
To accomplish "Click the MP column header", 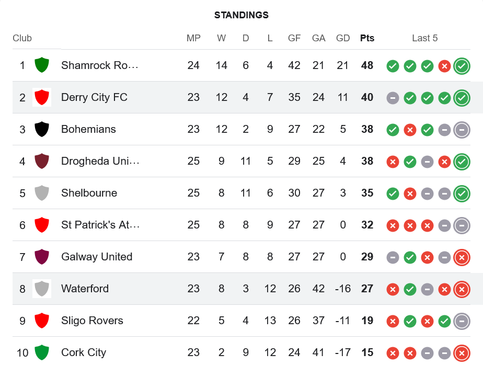I will [193, 38].
